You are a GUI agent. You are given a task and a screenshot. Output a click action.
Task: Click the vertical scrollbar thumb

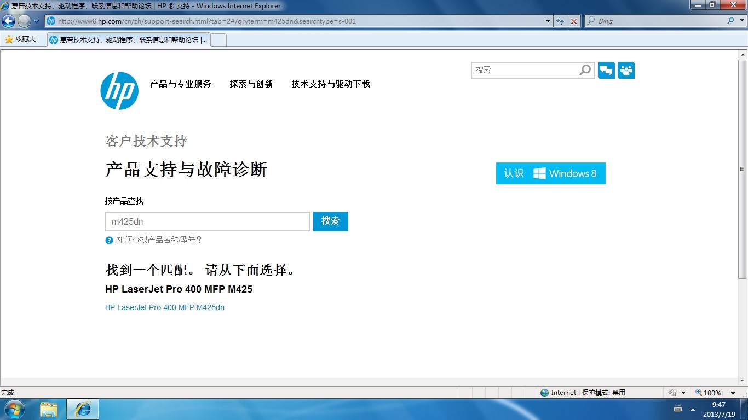pos(743,169)
